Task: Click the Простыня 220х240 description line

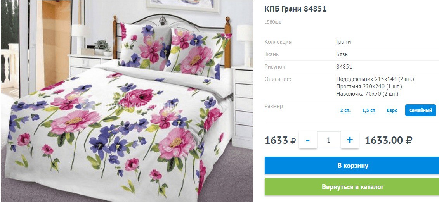Action: coord(369,86)
